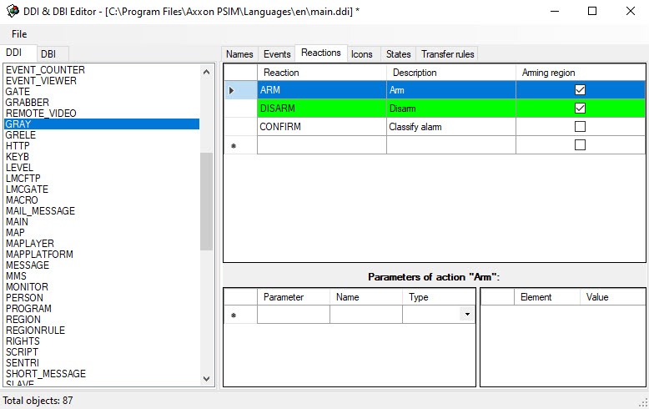This screenshot has width=649, height=409.
Task: Click the new-row asterisk in Reactions grid
Action: (x=233, y=146)
